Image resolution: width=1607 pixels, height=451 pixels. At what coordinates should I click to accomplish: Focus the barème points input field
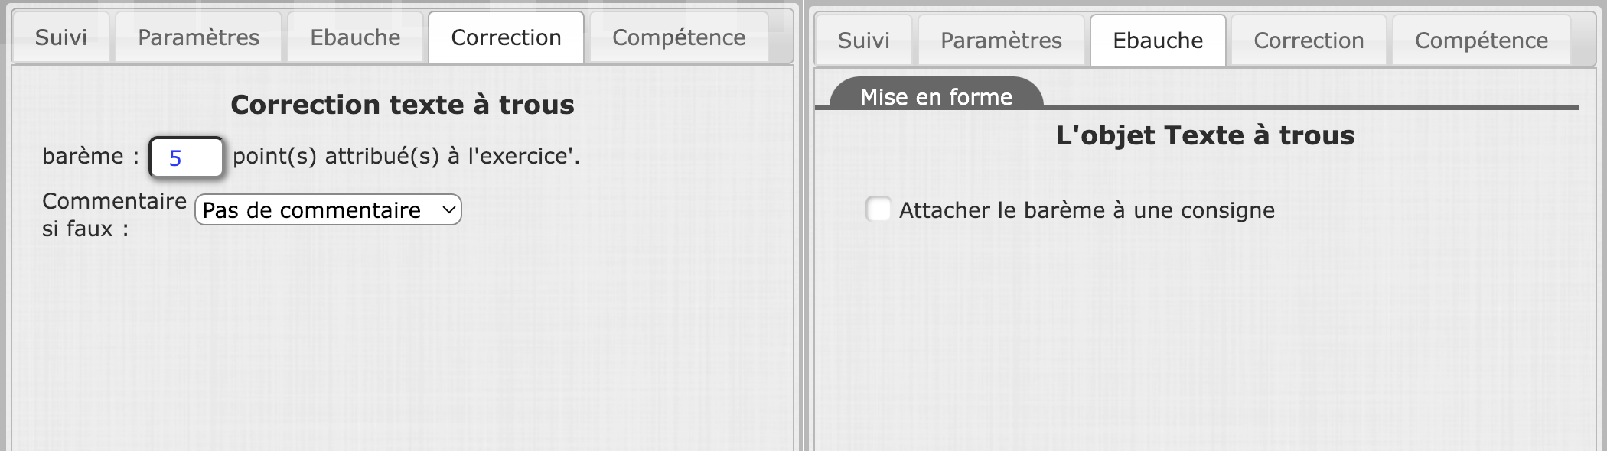click(186, 157)
